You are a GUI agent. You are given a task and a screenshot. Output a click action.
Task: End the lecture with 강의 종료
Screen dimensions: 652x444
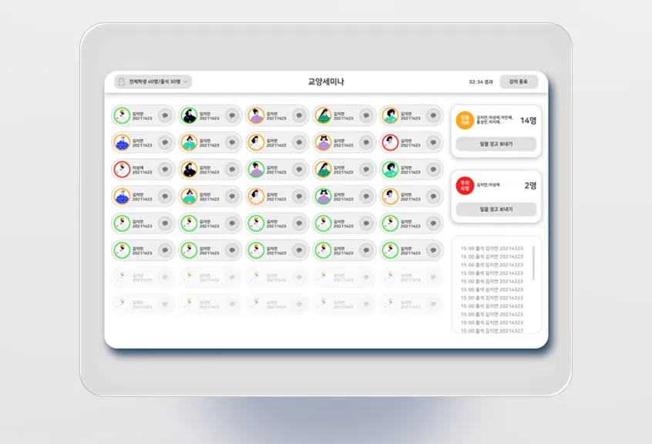click(x=518, y=82)
